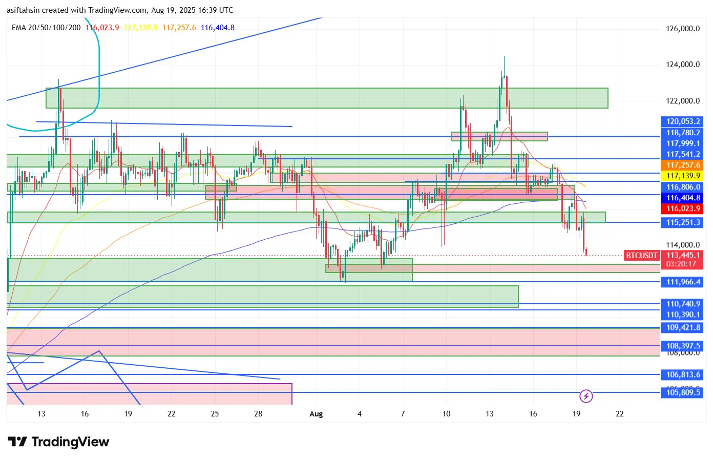Click yellow 117,139.9 tag on price axis
Image resolution: width=713 pixels, height=461 pixels.
(682, 176)
